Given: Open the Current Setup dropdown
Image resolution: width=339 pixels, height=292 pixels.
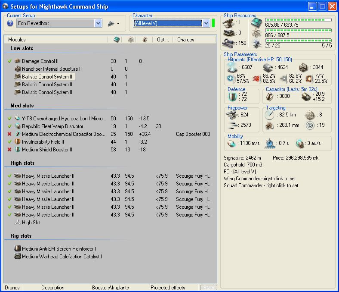Looking at the screenshot, I should 98,23.
